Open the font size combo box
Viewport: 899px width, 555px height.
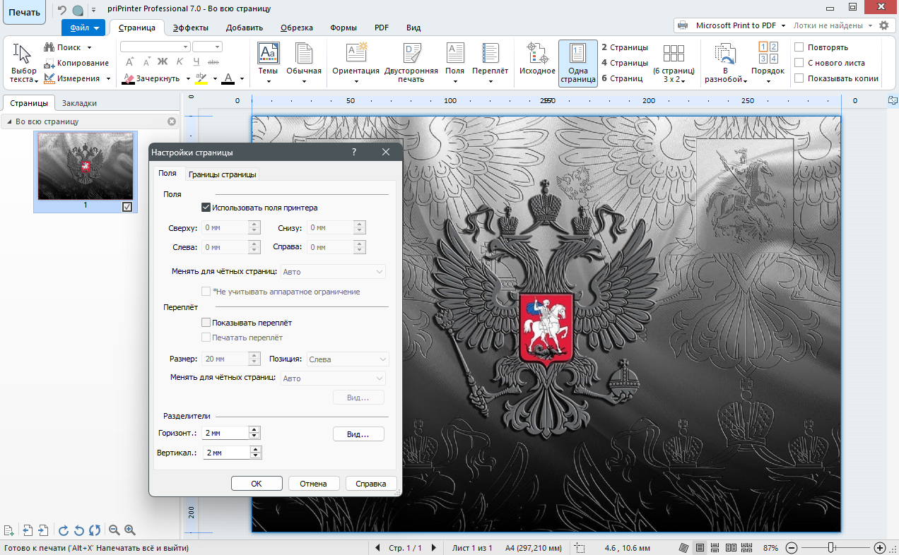pyautogui.click(x=208, y=47)
